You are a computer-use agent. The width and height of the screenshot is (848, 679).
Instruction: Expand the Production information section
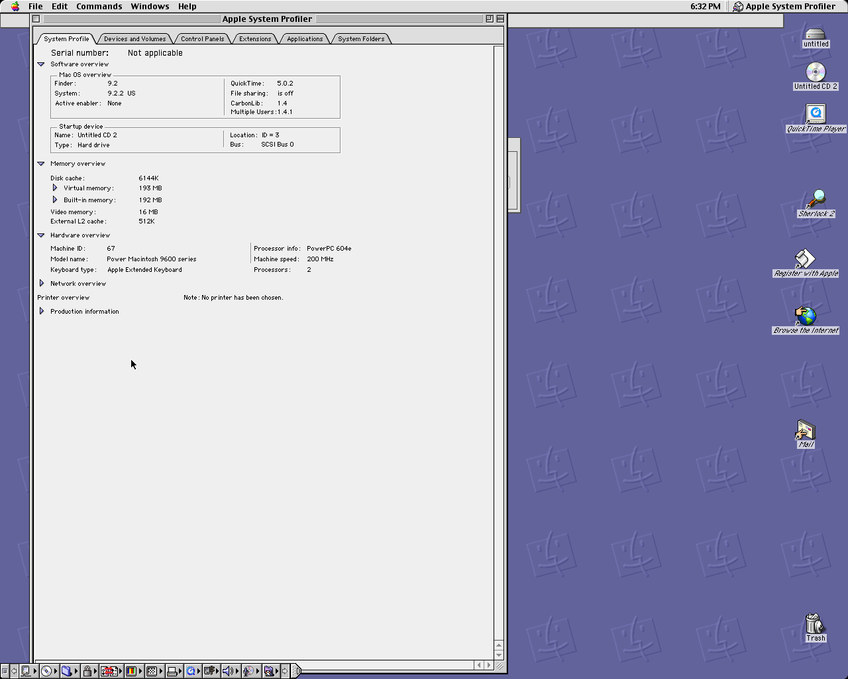coord(42,311)
